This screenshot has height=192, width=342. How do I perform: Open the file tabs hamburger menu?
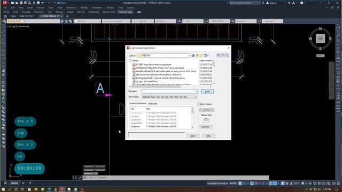[x=5, y=16]
